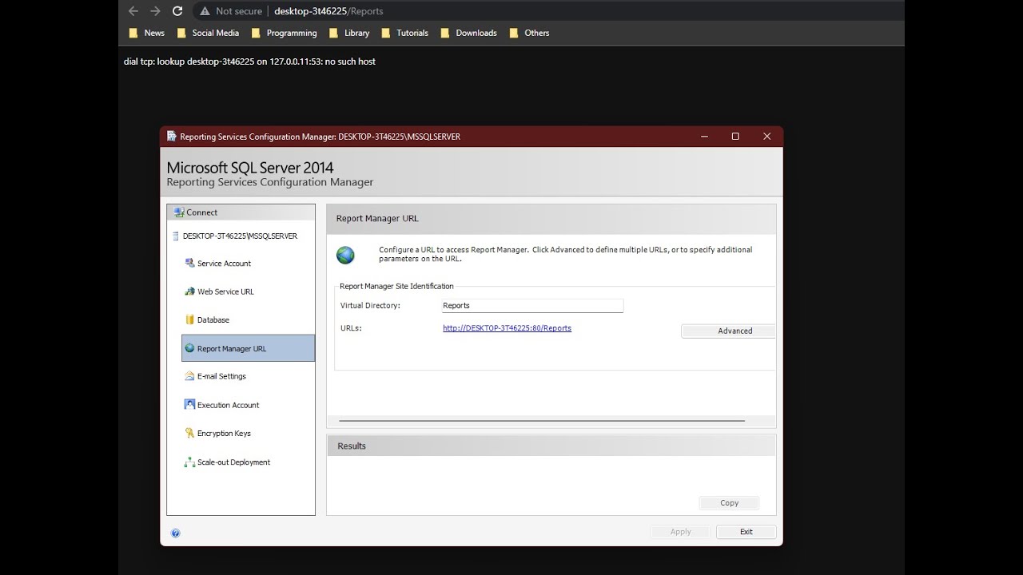Viewport: 1023px width, 575px height.
Task: Open the Web Service URL page
Action: [x=219, y=291]
